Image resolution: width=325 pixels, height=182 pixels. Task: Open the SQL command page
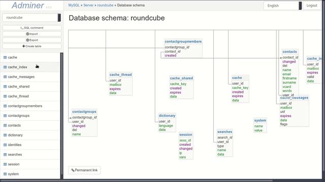click(x=31, y=28)
